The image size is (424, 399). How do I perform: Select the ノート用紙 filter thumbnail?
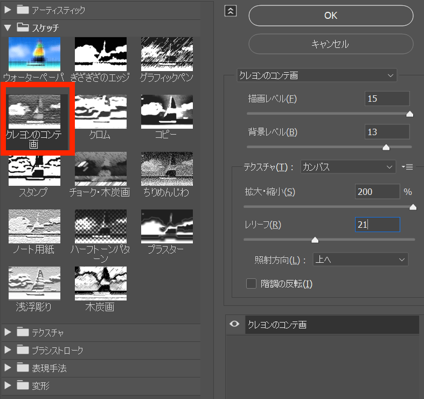click(x=34, y=226)
